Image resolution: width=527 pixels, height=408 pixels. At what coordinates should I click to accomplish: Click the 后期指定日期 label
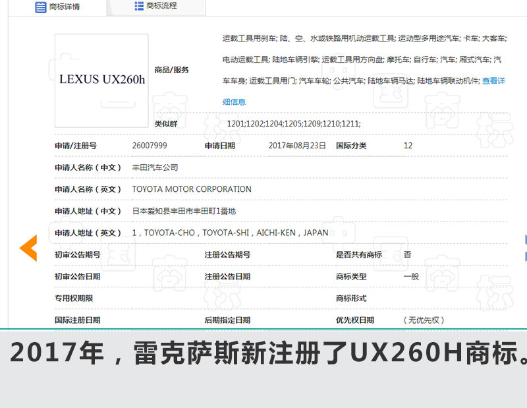pyautogui.click(x=227, y=320)
